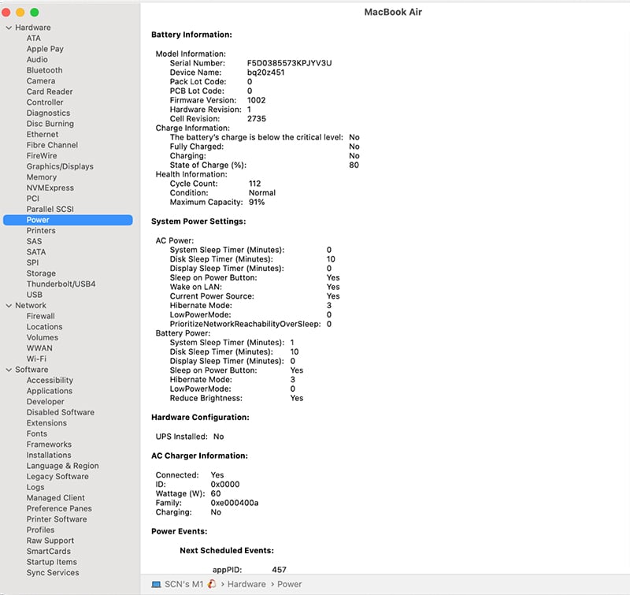Screen dimensions: 630x595
Task: Select Wi-Fi under Network
Action: coord(36,359)
